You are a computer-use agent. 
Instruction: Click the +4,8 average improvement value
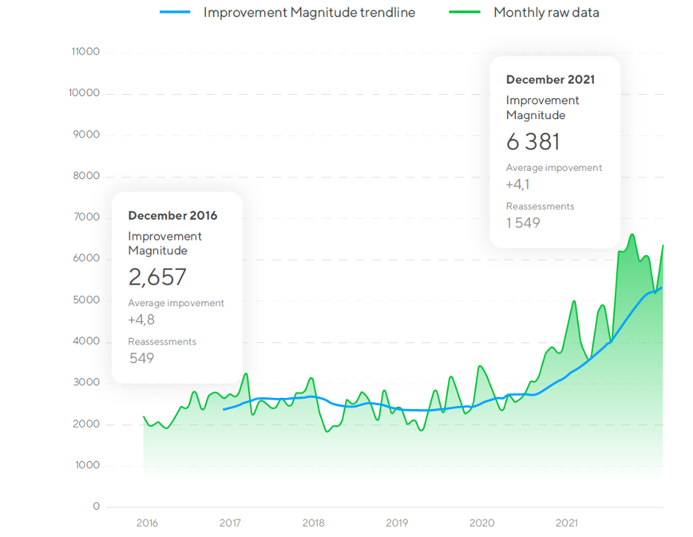(141, 320)
